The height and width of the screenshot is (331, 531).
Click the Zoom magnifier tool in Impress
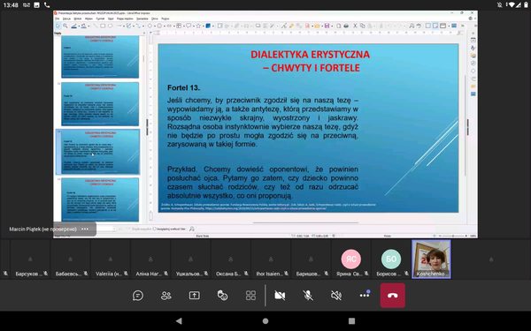pos(65,26)
